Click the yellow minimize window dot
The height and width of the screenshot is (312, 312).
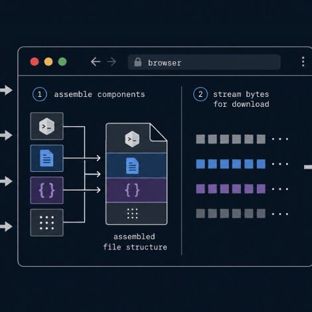click(48, 62)
